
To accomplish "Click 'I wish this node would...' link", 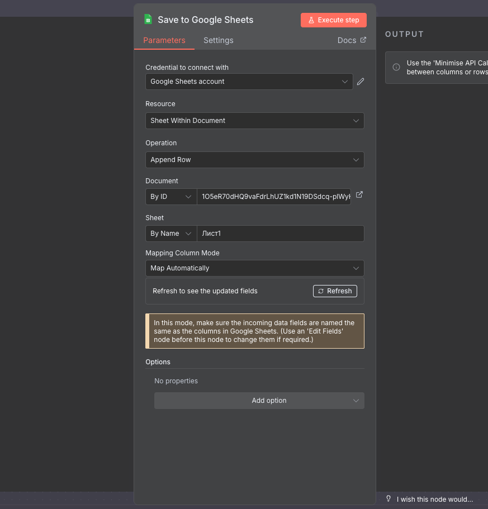I will [x=434, y=500].
